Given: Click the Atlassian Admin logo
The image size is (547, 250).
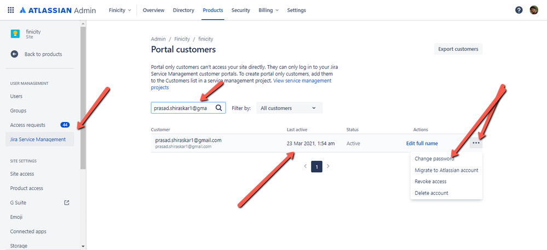Looking at the screenshot, I should coord(58,10).
